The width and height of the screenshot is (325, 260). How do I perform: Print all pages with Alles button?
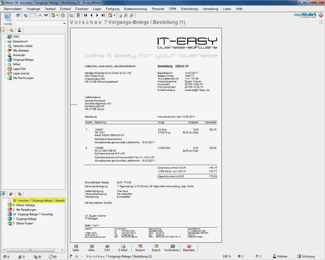(x=92, y=248)
